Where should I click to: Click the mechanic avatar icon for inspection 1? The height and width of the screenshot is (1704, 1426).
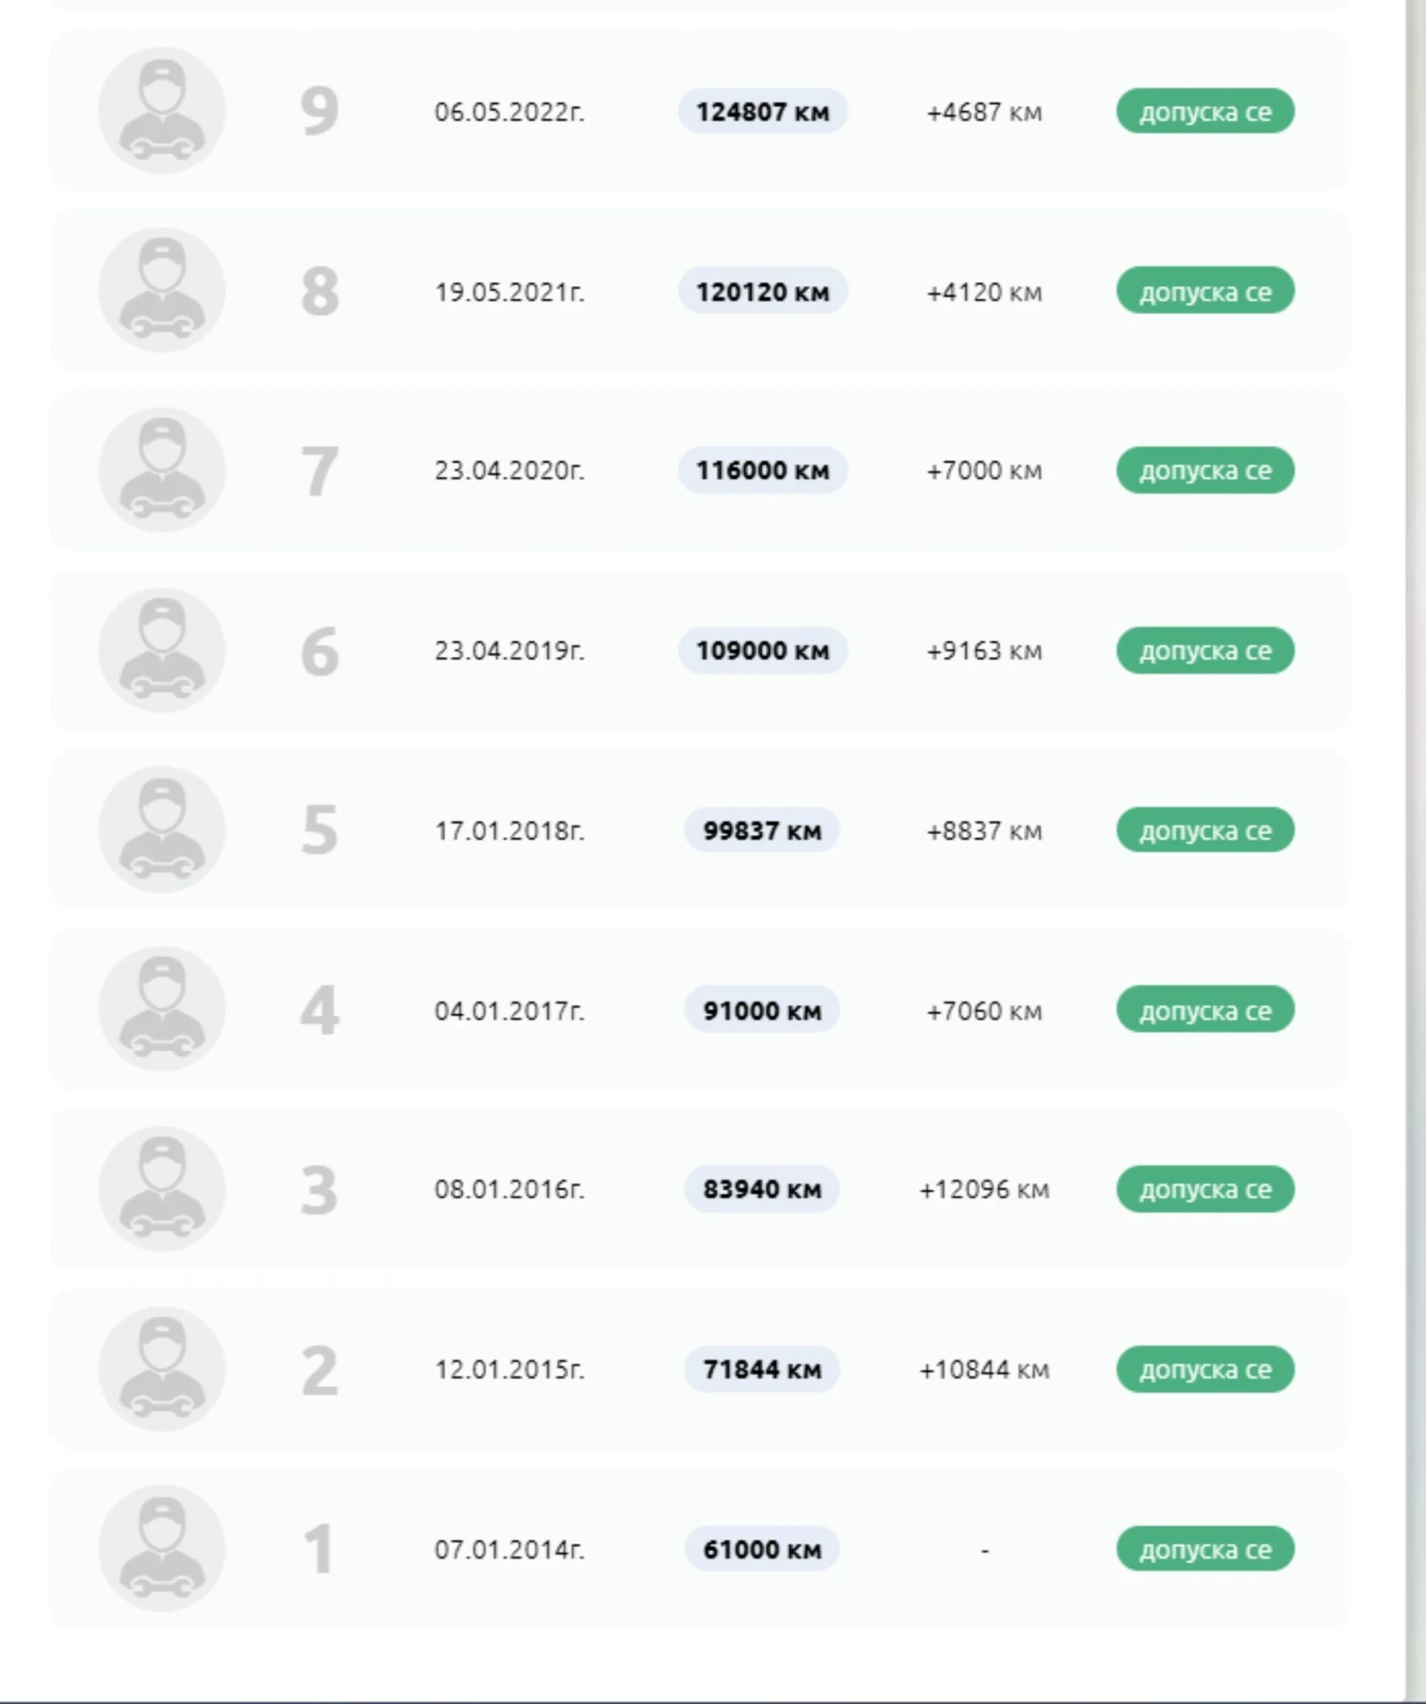click(x=161, y=1549)
